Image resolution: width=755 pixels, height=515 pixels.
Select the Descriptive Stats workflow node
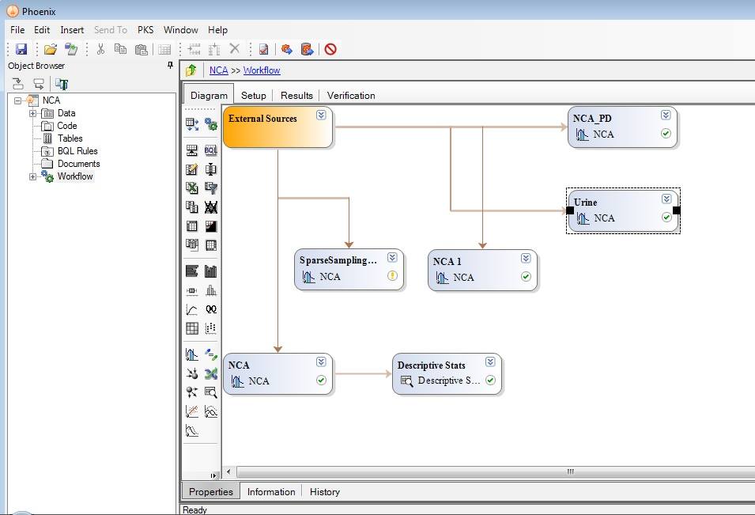[447, 374]
